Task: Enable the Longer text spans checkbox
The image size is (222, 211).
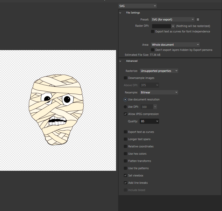Action: [x=125, y=139]
